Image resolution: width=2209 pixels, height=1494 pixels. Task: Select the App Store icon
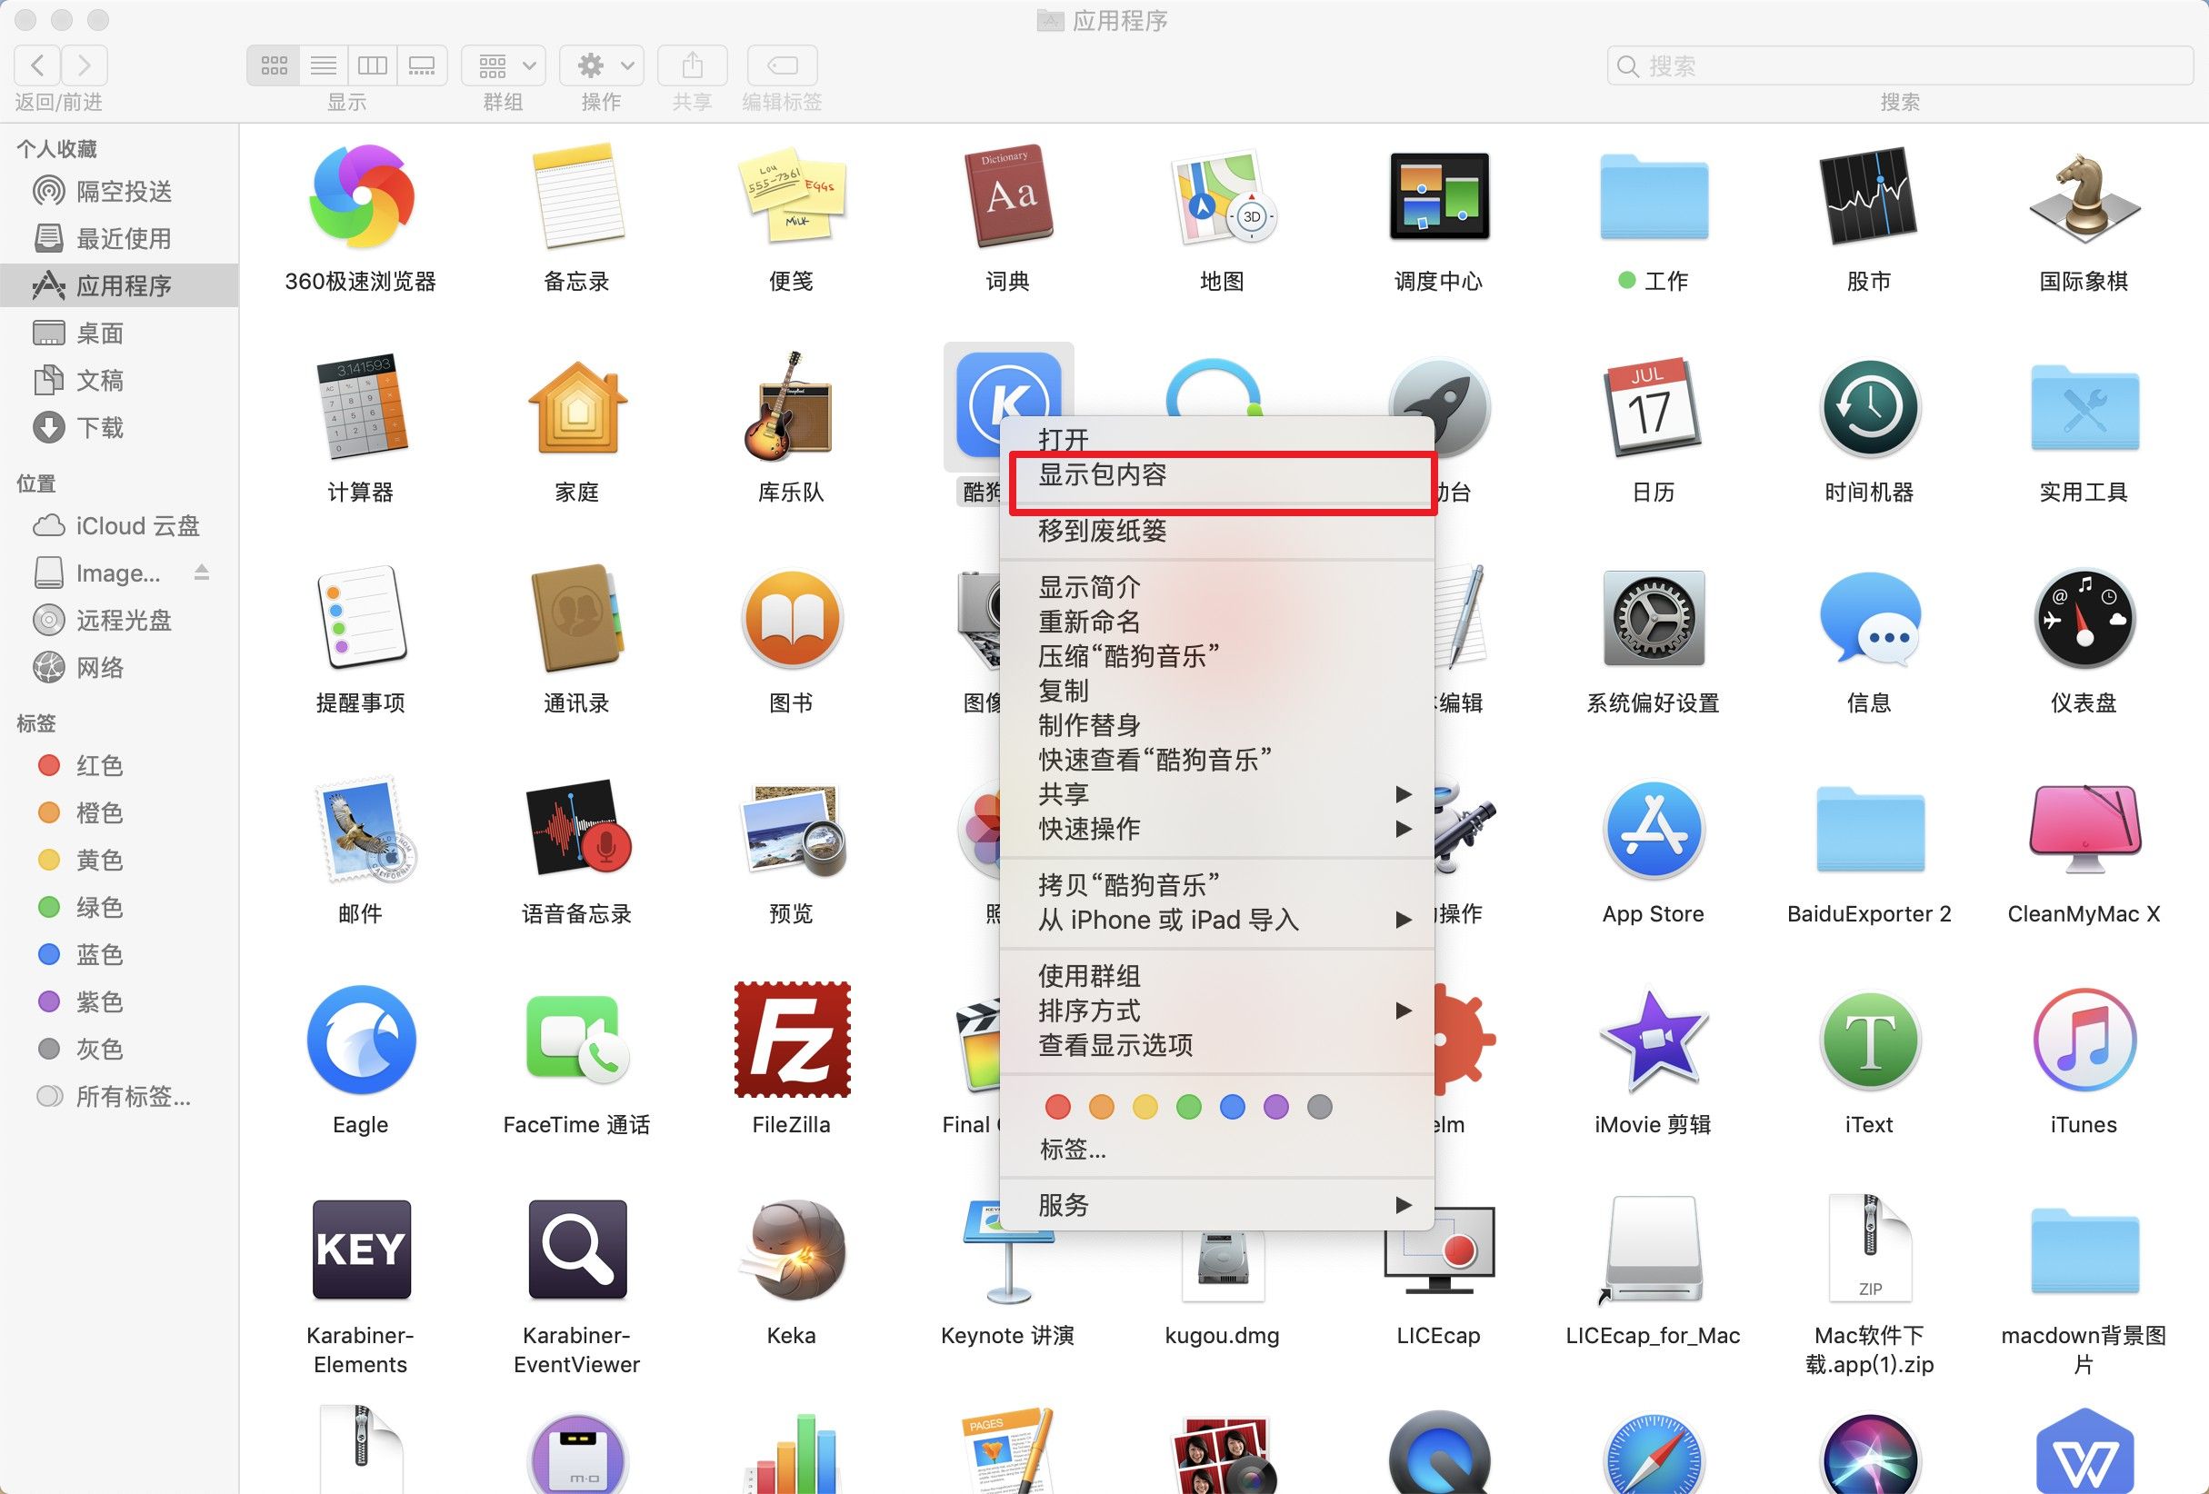(1653, 829)
